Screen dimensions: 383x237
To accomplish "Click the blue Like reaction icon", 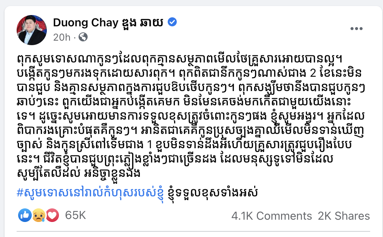I will pos(25,216).
